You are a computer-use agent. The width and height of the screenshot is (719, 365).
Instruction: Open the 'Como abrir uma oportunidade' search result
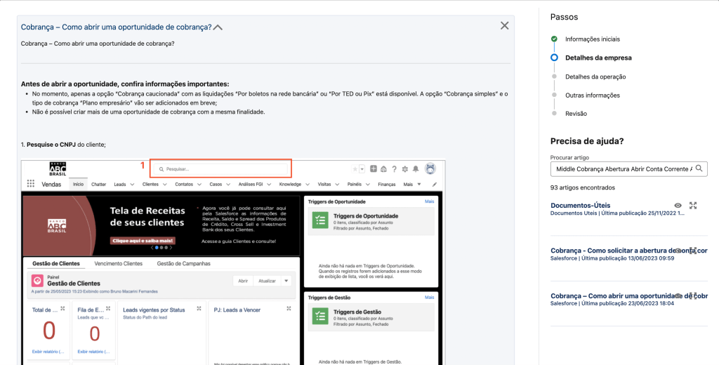(628, 296)
